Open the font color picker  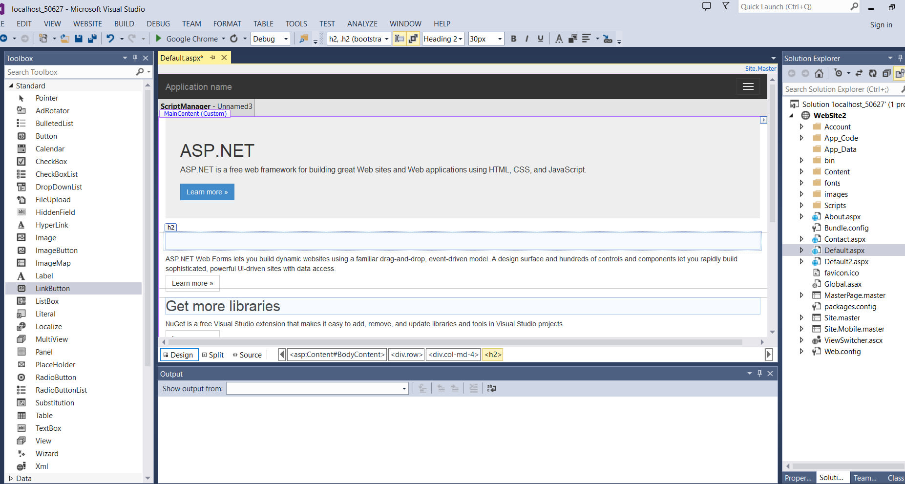559,39
